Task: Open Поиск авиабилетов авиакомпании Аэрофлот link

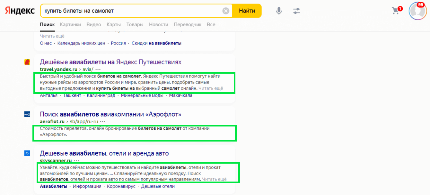Action: pos(110,114)
